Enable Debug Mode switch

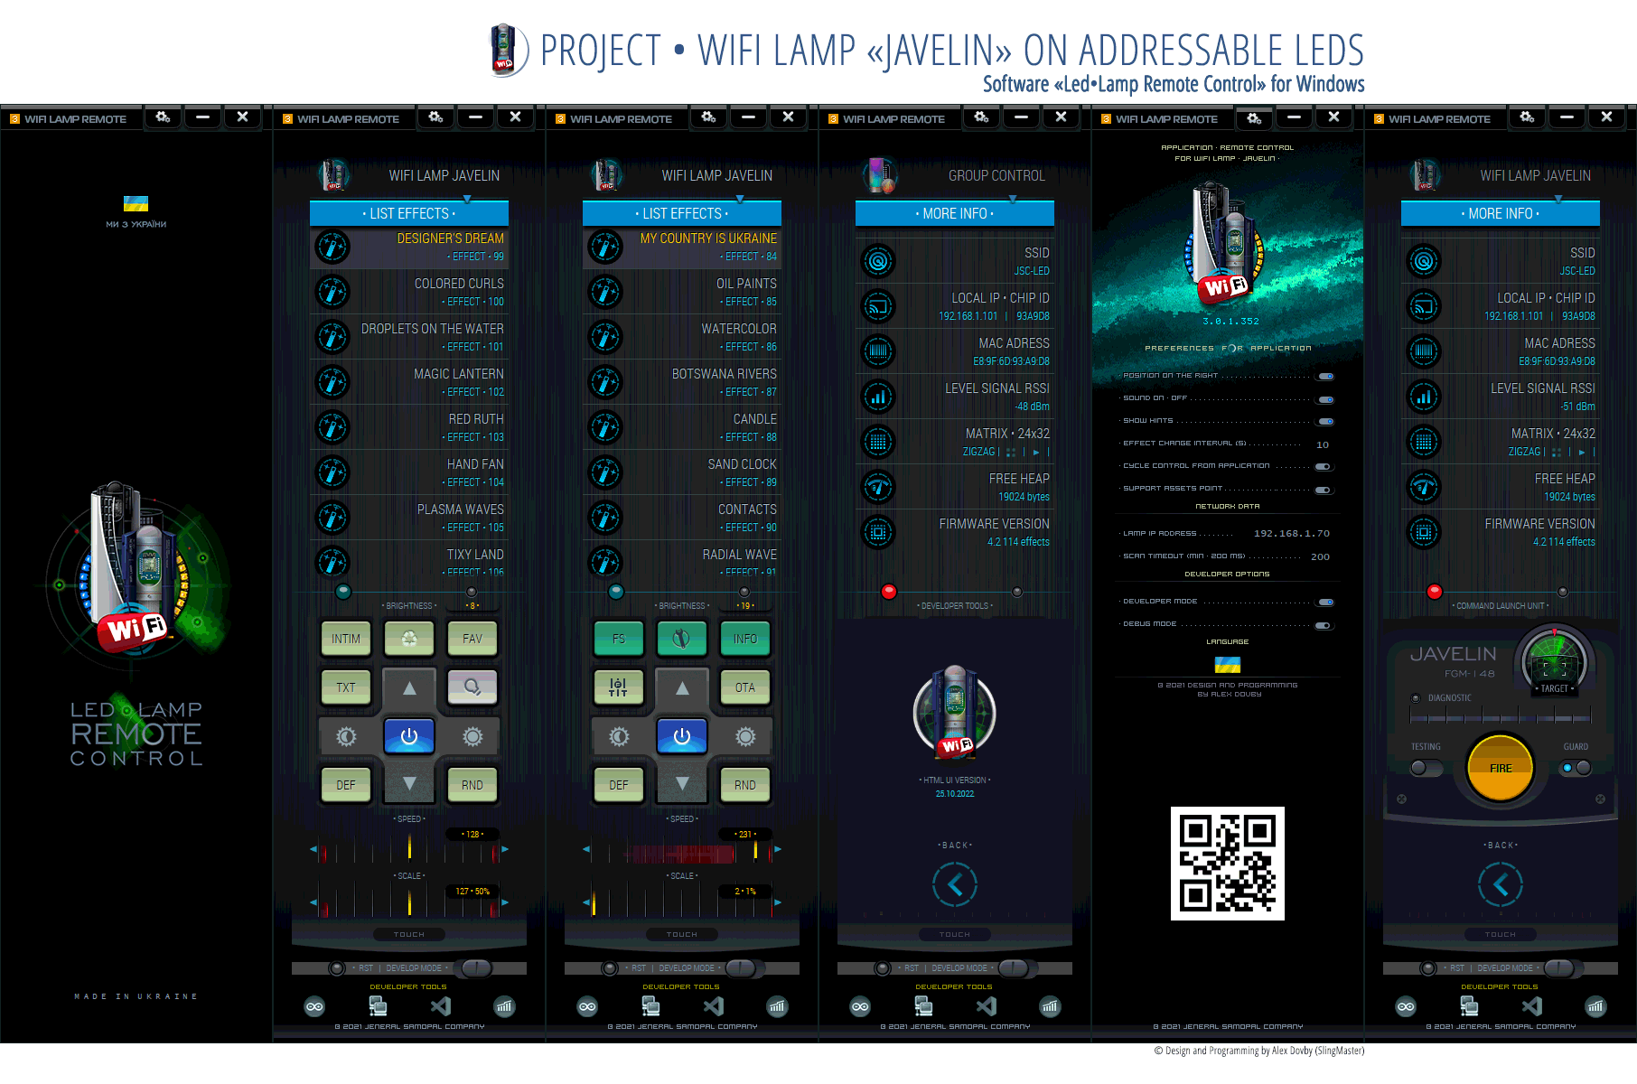click(x=1323, y=626)
